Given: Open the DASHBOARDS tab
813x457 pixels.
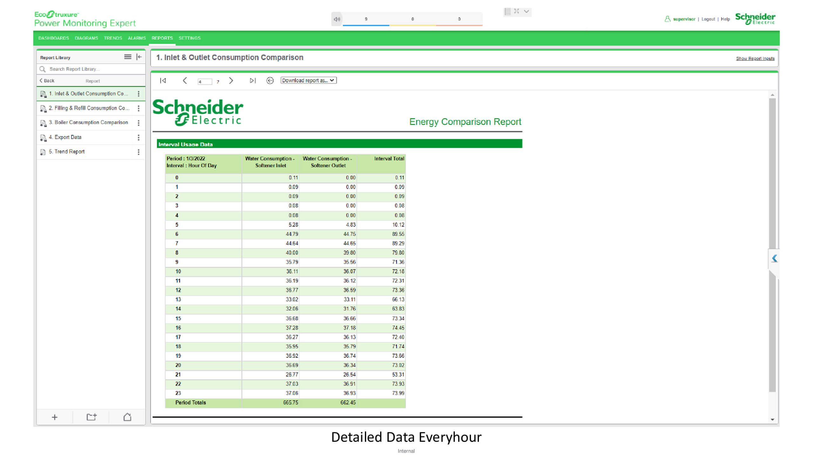Looking at the screenshot, I should (x=54, y=38).
